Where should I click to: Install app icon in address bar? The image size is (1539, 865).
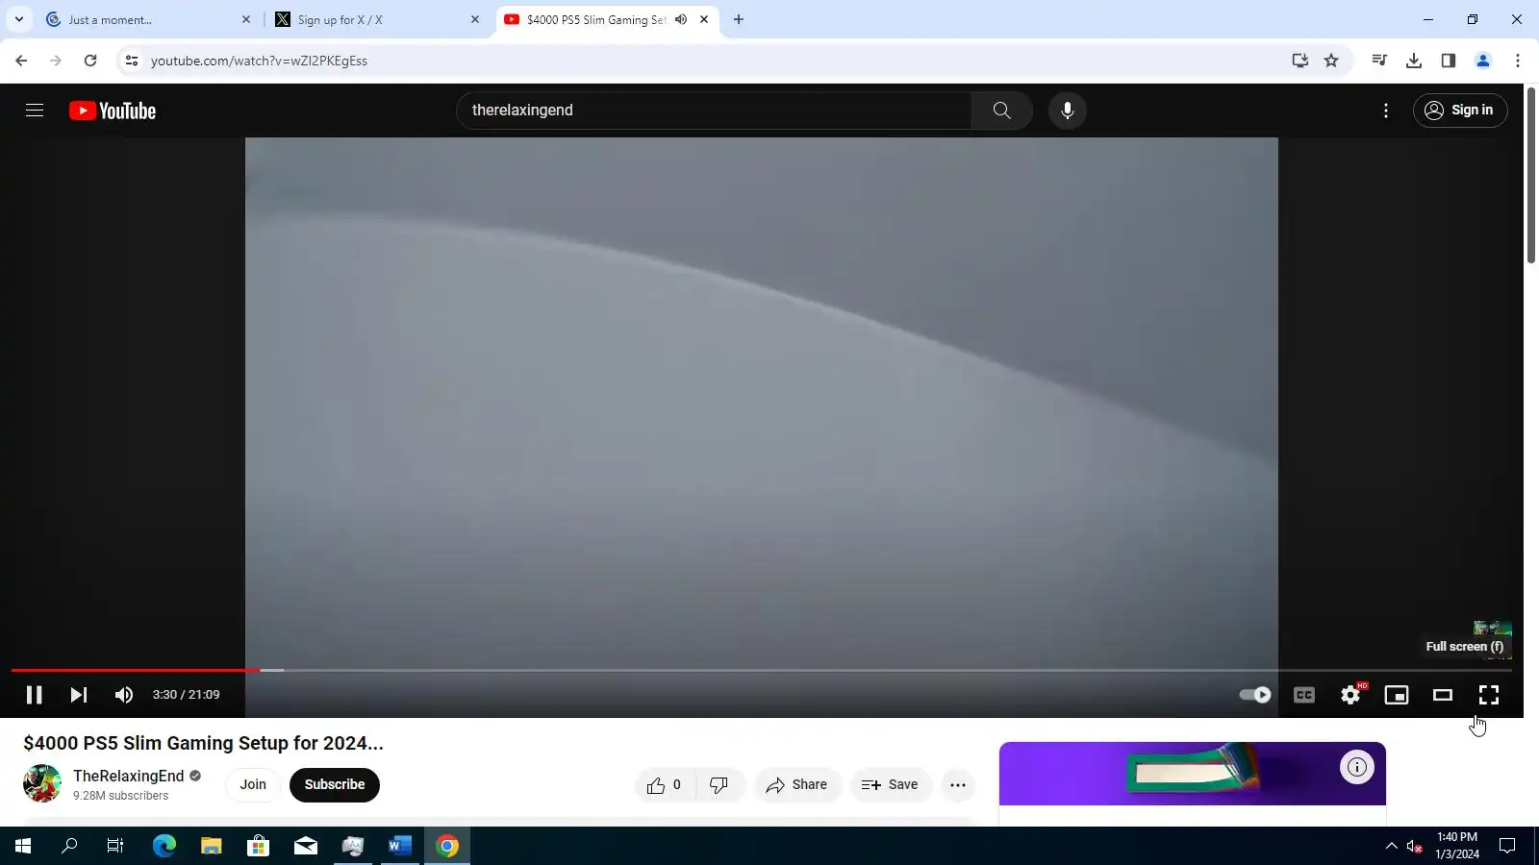pyautogui.click(x=1300, y=61)
